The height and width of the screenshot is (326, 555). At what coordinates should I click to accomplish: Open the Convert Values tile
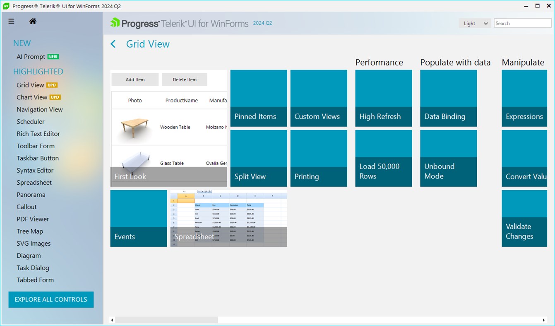524,158
